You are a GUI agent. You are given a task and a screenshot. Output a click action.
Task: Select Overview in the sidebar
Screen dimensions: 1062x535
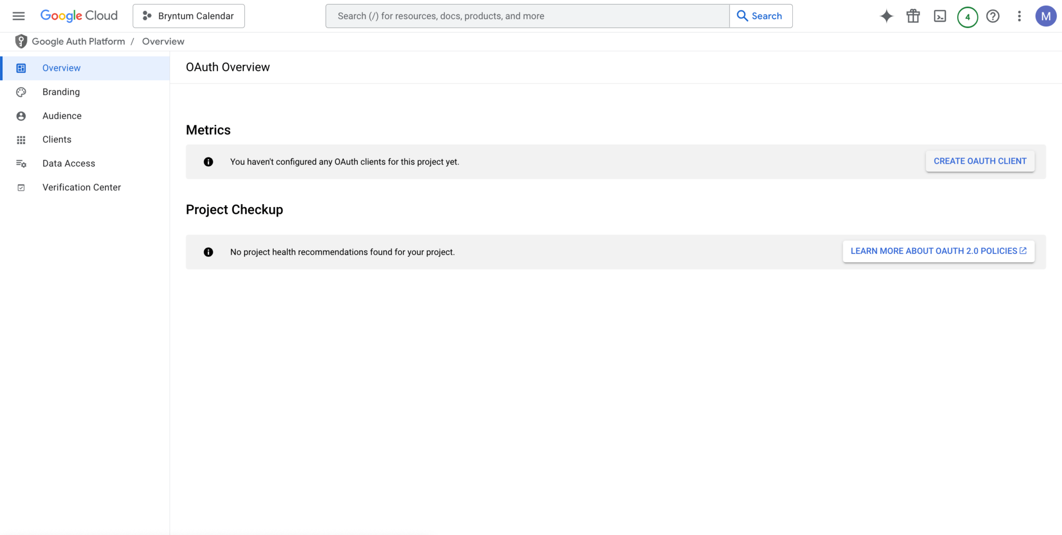tap(85, 68)
